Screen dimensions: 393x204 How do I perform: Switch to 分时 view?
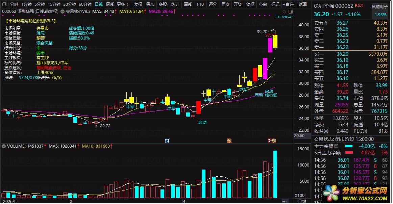(x=14, y=4)
